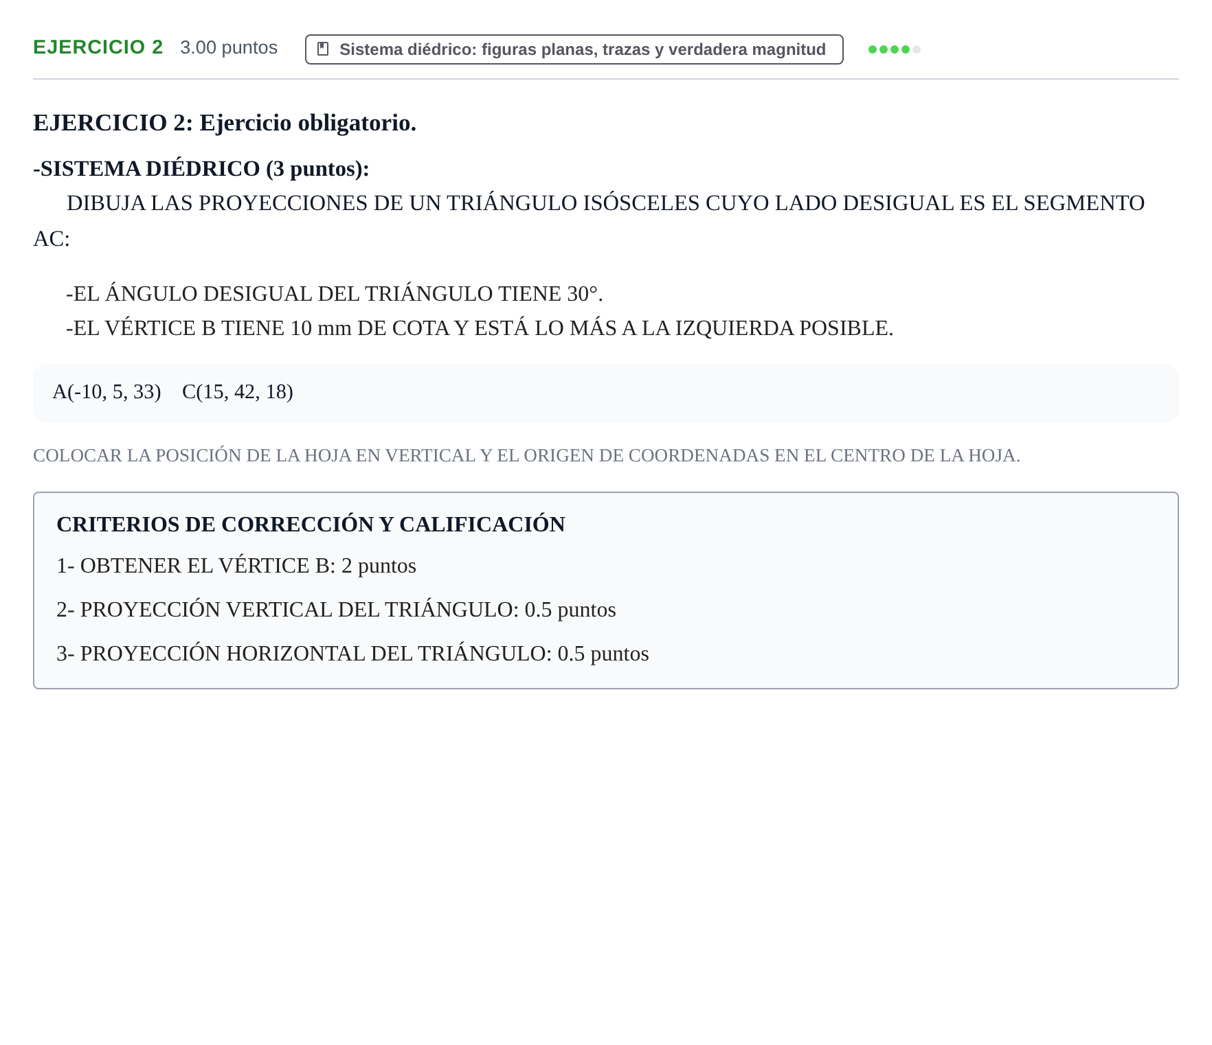Click the book icon in the topic tag
The height and width of the screenshot is (1045, 1212).
323,49
